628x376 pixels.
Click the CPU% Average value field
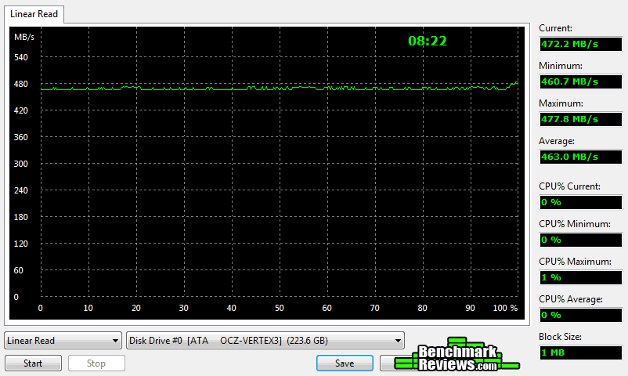click(x=581, y=315)
